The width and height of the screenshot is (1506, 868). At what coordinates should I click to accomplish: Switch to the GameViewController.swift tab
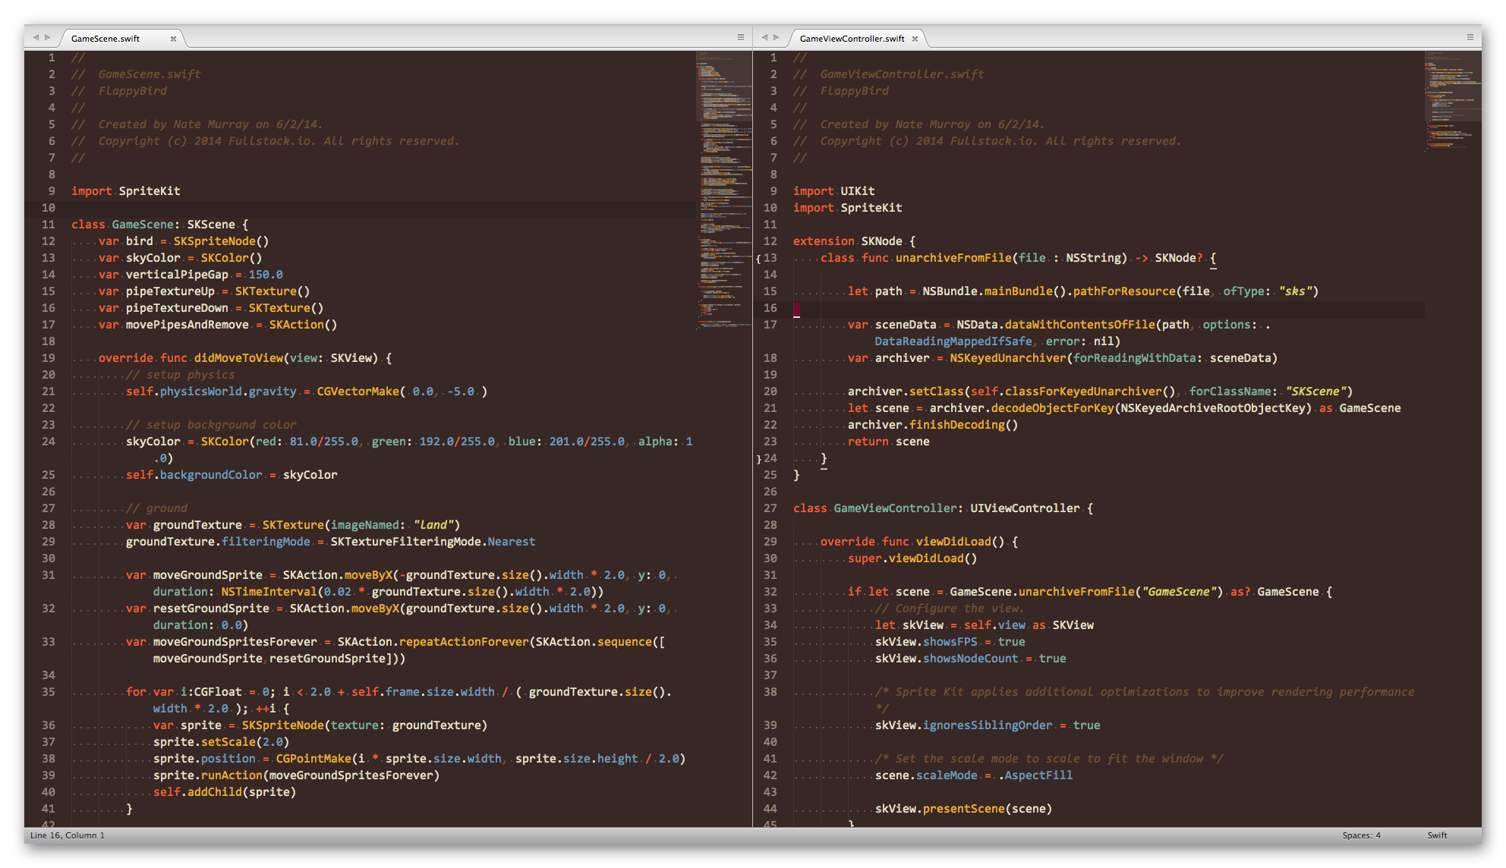click(852, 39)
